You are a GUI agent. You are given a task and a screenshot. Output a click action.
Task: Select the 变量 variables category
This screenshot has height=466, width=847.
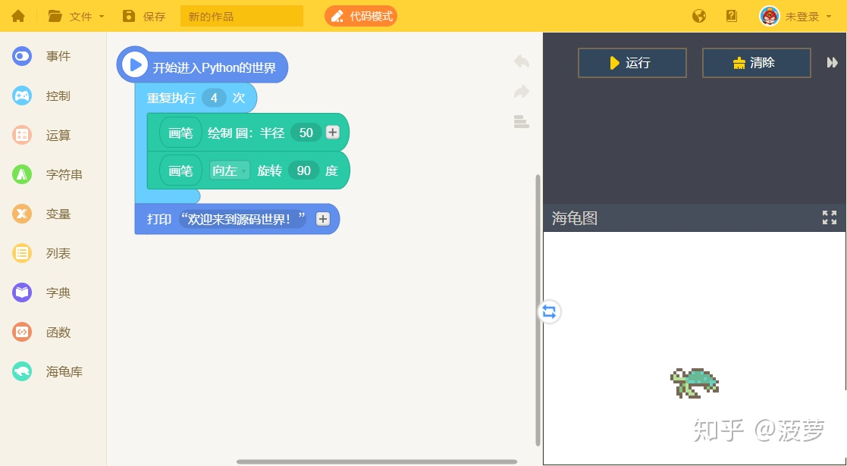click(42, 214)
